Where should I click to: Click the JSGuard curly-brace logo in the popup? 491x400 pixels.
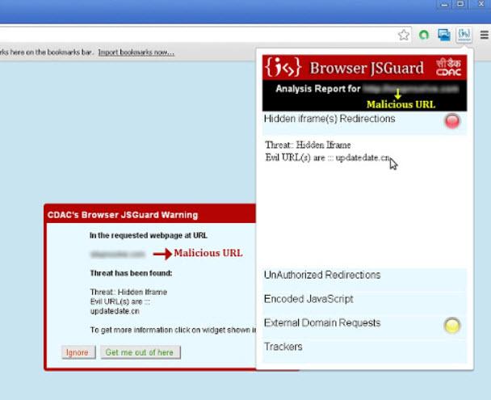click(x=283, y=67)
